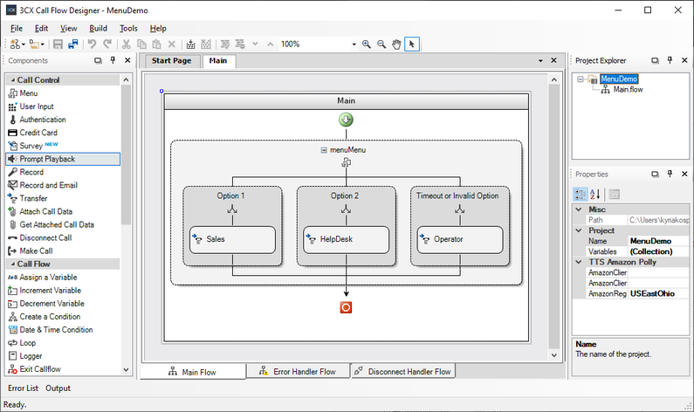The height and width of the screenshot is (412, 694).
Task: Click the Zoom Out magnifier icon
Action: click(x=381, y=45)
